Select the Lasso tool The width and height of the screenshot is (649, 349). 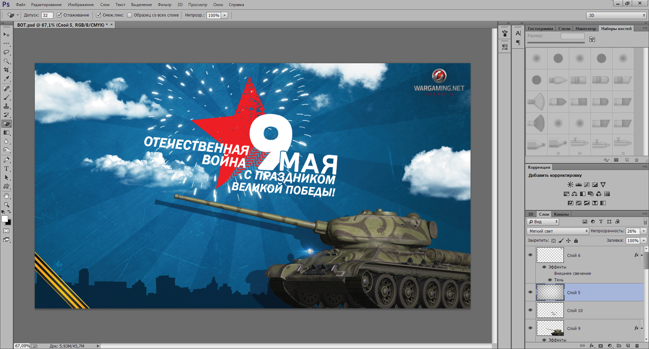coord(6,52)
